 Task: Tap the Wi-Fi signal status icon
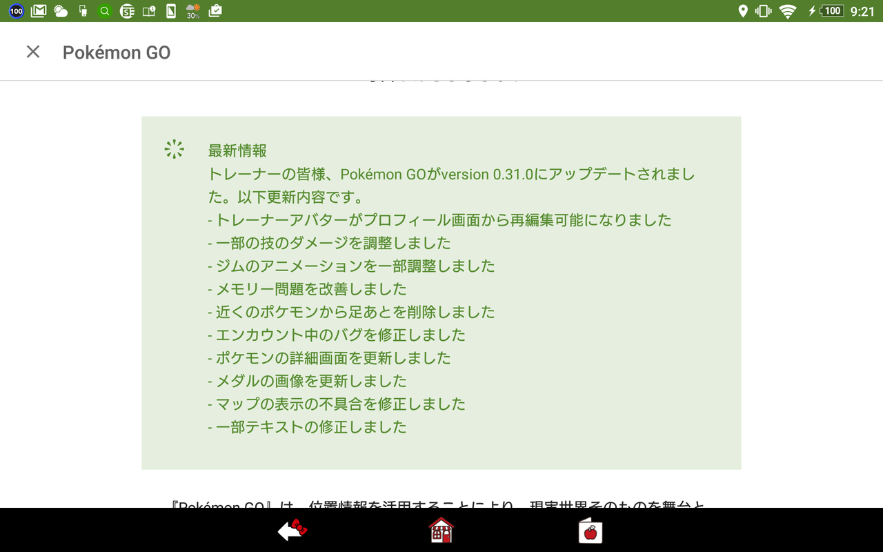pyautogui.click(x=787, y=11)
